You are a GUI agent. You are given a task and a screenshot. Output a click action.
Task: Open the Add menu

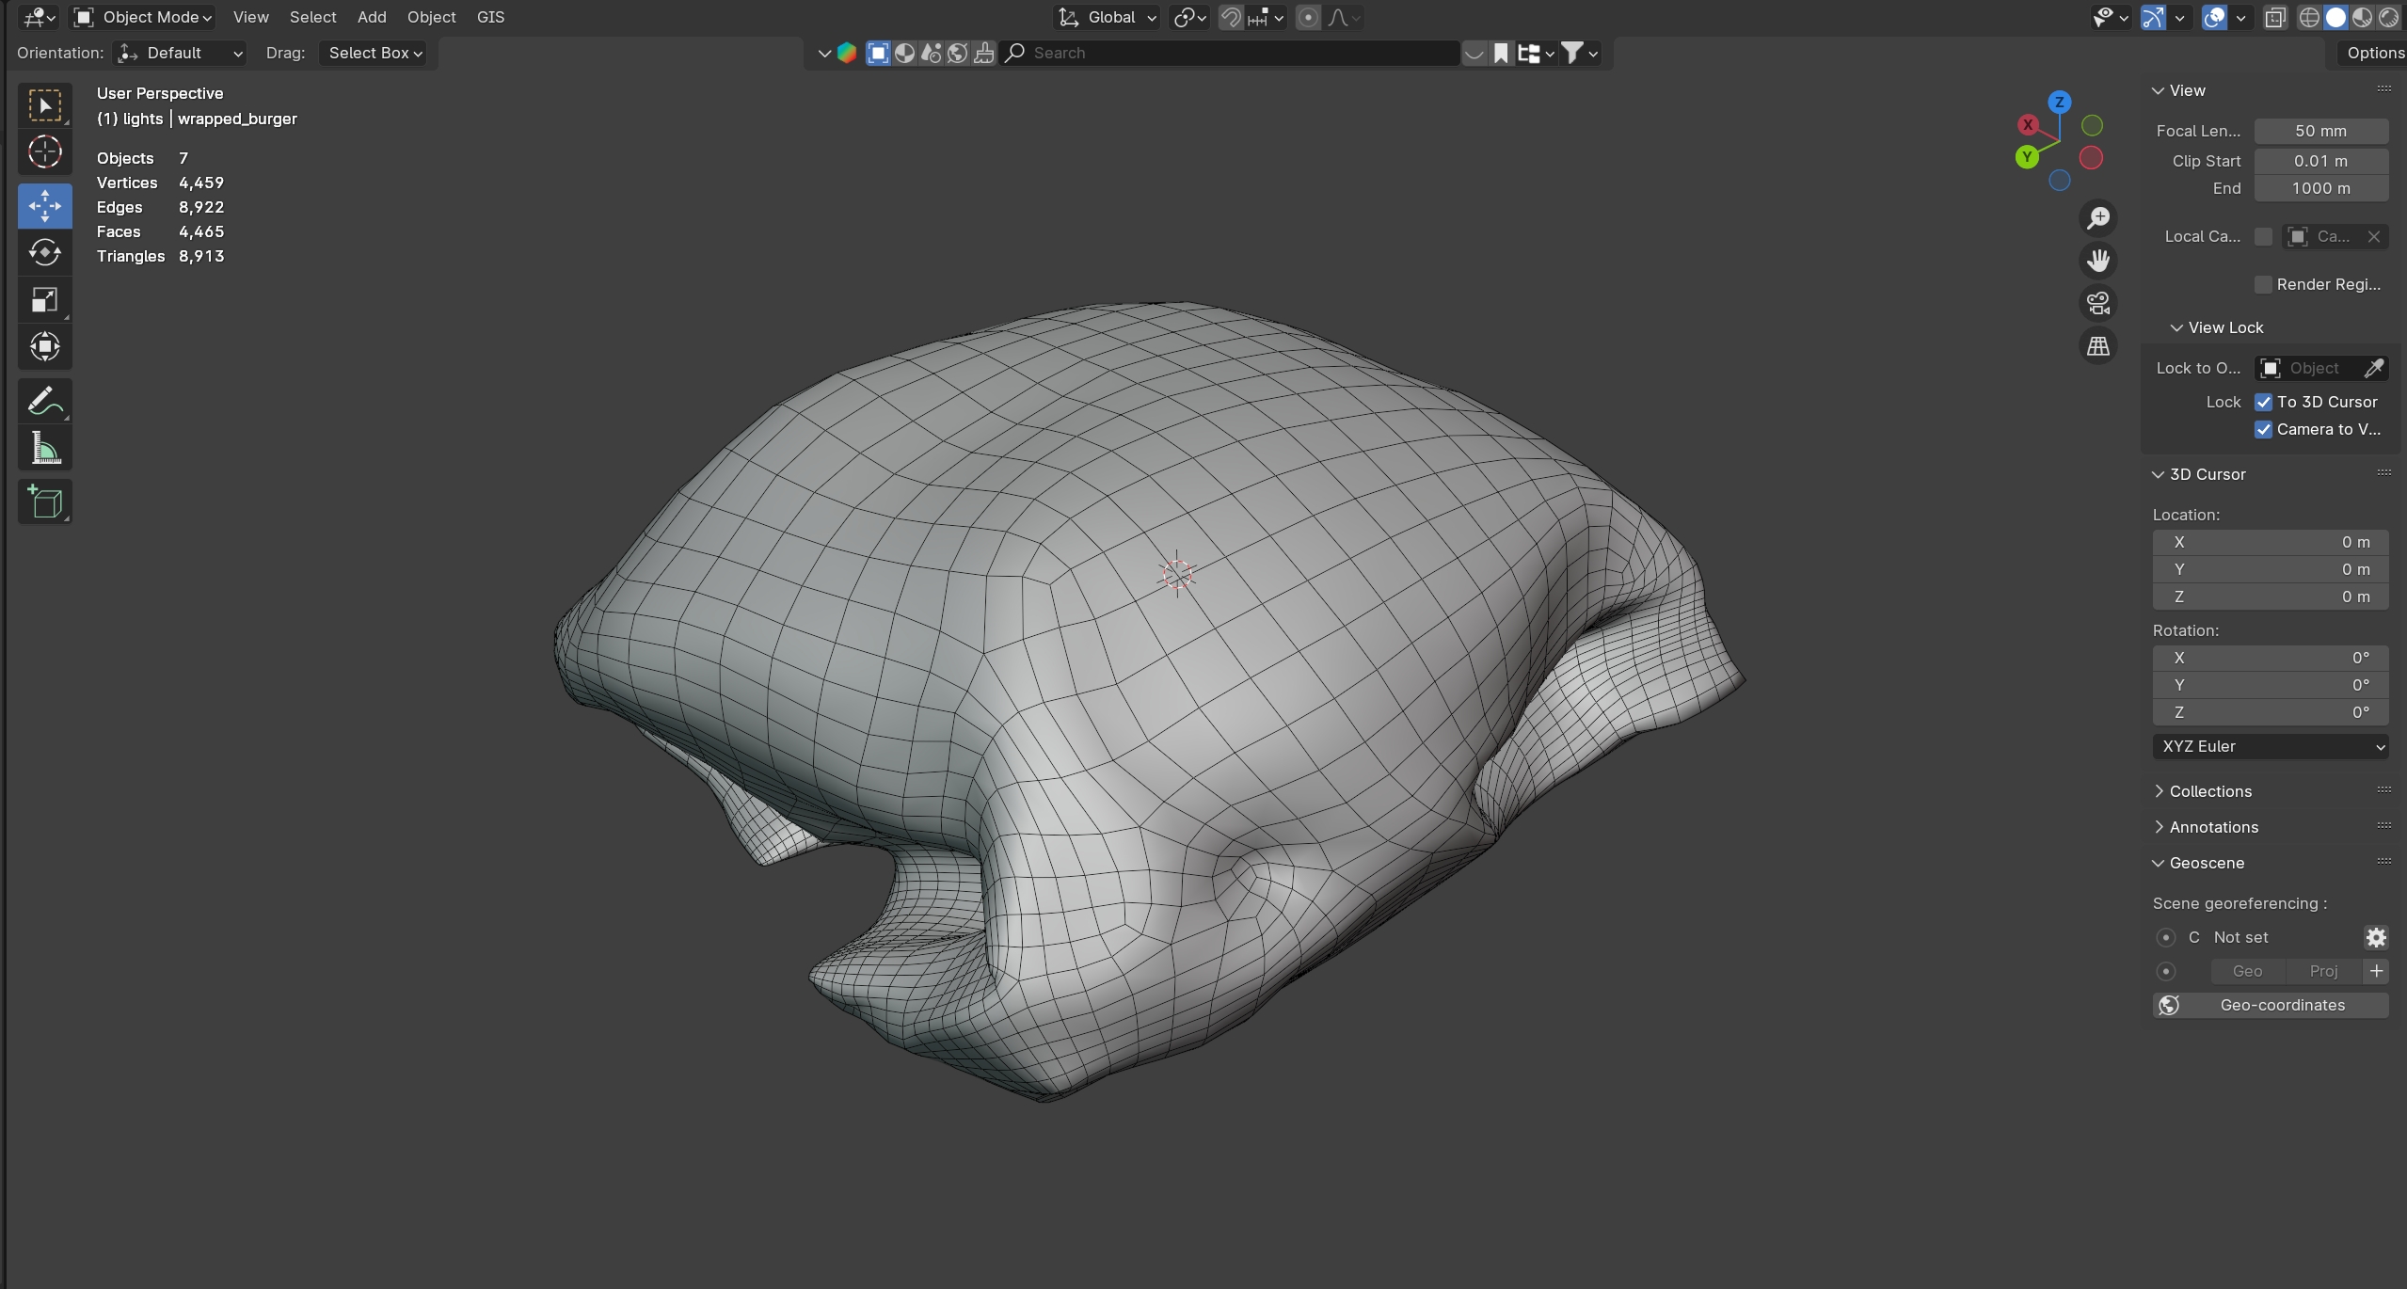[x=372, y=17]
